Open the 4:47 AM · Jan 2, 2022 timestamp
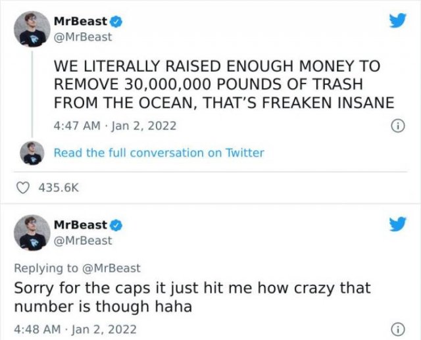Image resolution: width=421 pixels, height=340 pixels. click(115, 126)
